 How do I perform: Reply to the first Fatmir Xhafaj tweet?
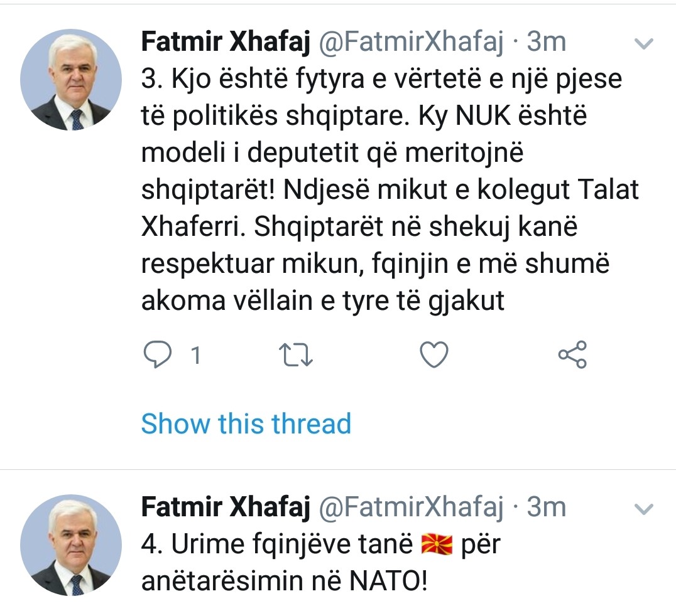(x=157, y=356)
